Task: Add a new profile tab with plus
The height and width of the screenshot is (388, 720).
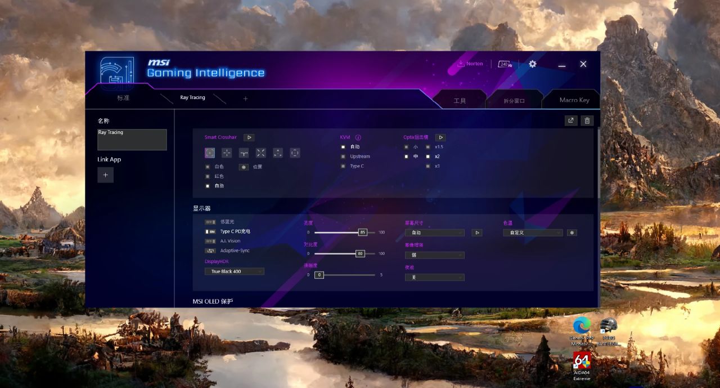Action: coord(245,99)
